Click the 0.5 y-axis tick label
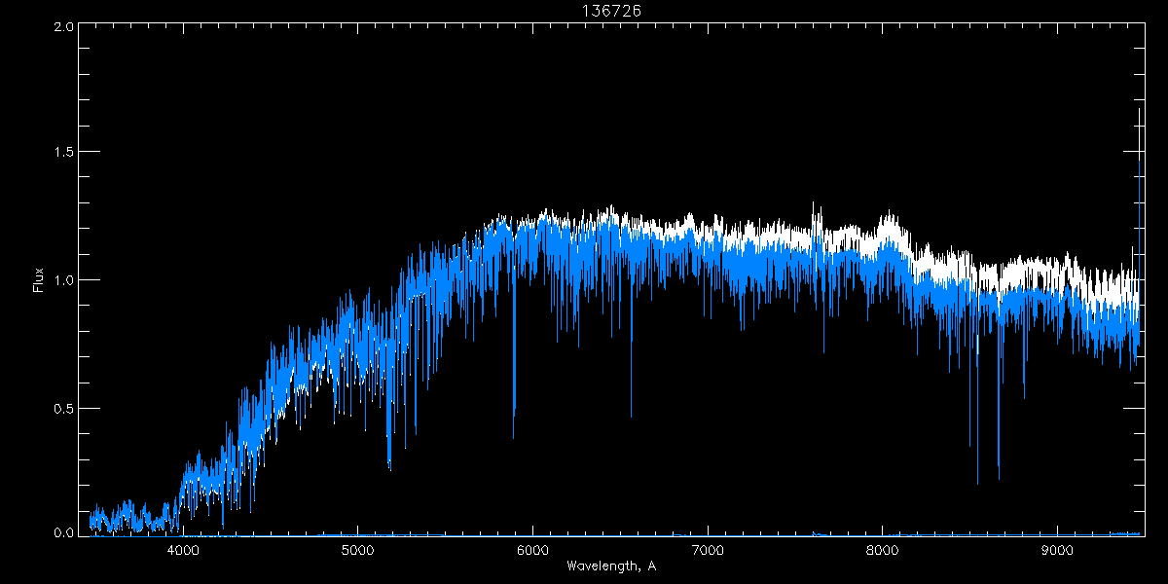 pyautogui.click(x=63, y=407)
